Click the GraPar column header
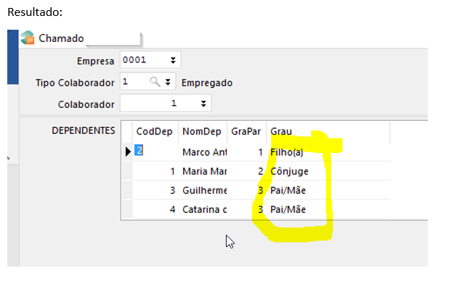This screenshot has height=284, width=454. (246, 132)
